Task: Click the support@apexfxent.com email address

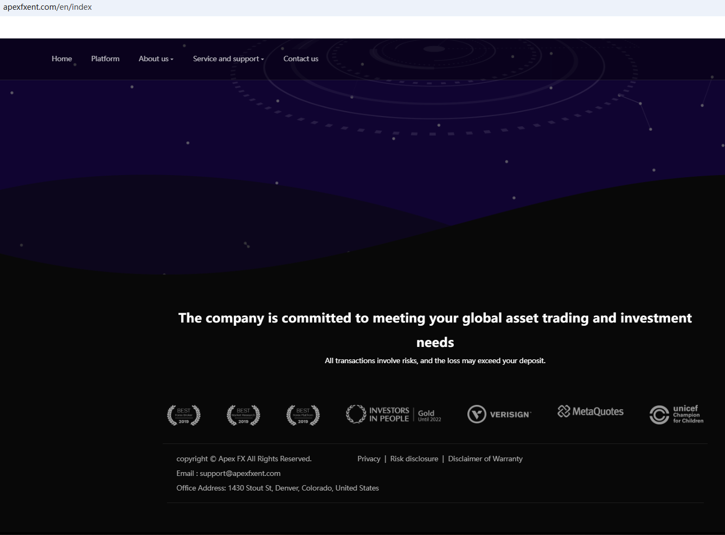Action: click(240, 473)
